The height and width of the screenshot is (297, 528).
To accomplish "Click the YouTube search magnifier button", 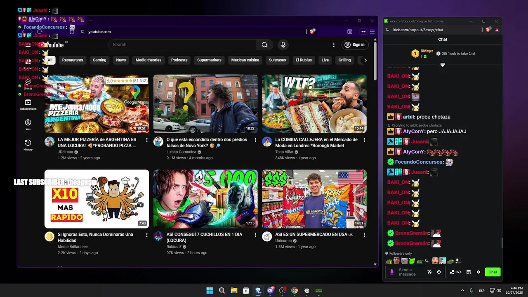I will [x=264, y=45].
